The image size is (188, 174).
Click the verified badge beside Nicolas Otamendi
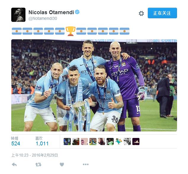77,12
